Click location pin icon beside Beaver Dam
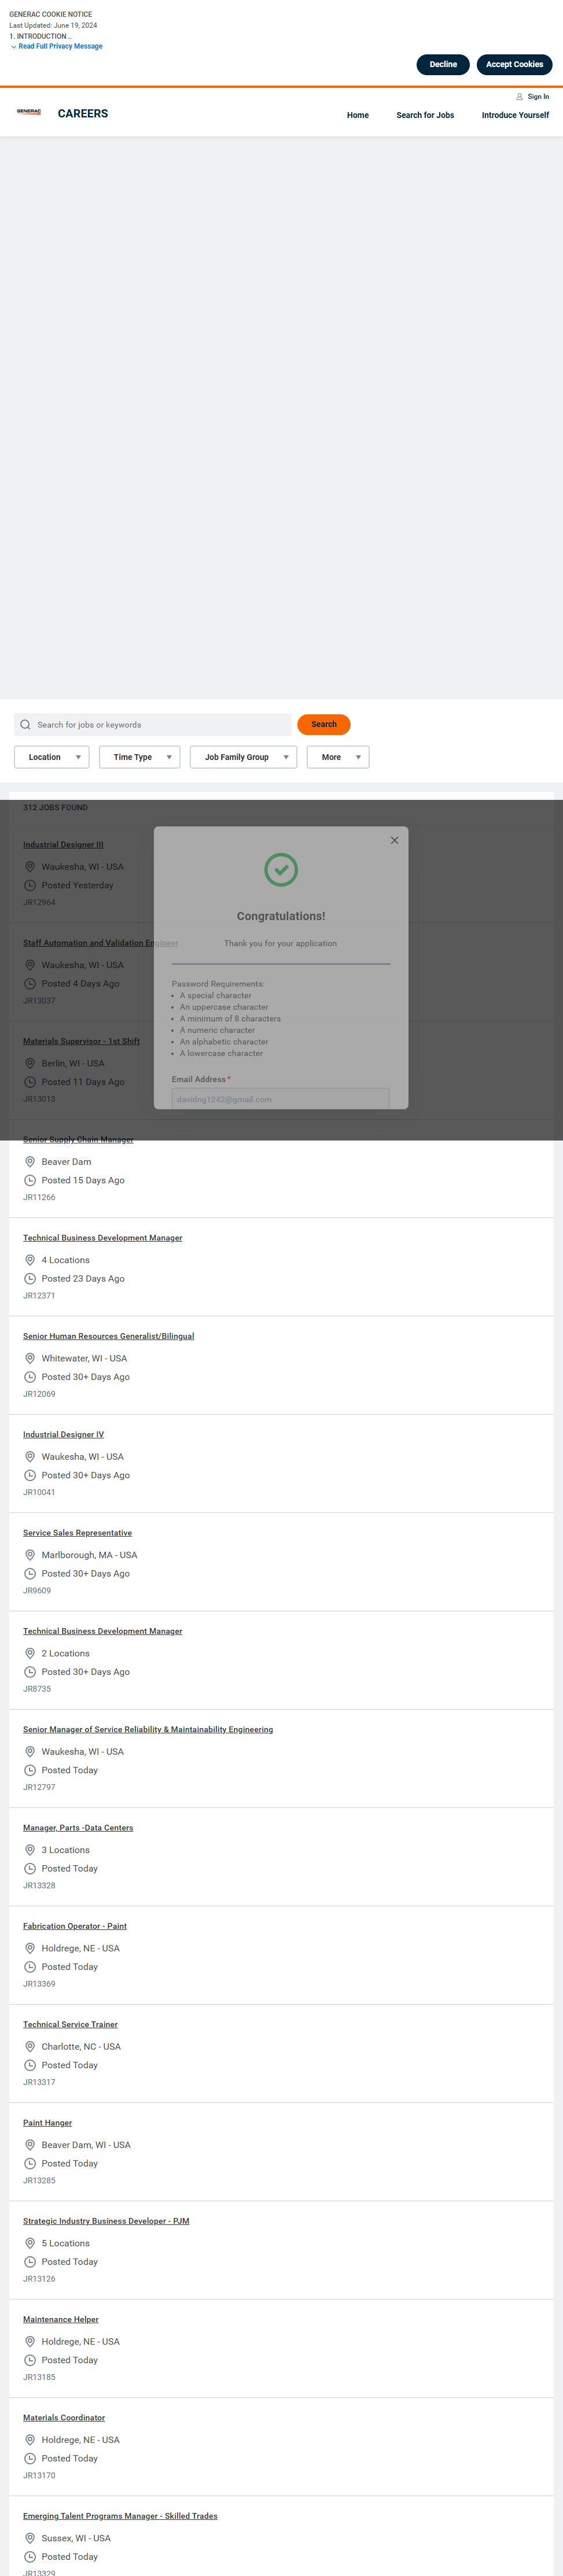This screenshot has height=2576, width=563. coord(30,1162)
